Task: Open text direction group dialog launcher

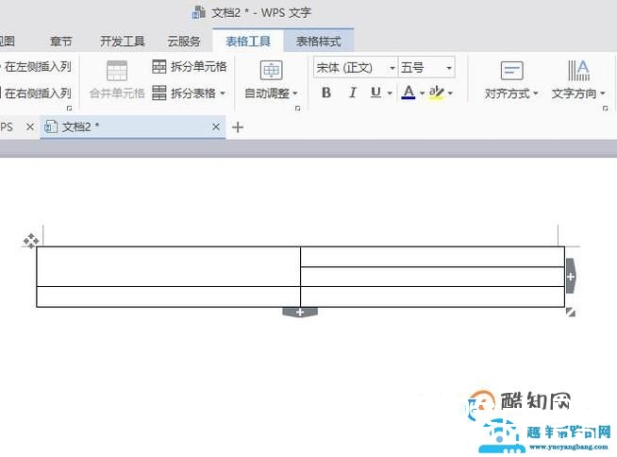Action: click(x=605, y=108)
